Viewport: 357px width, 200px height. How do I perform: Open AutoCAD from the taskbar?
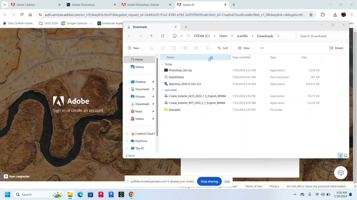(101, 194)
